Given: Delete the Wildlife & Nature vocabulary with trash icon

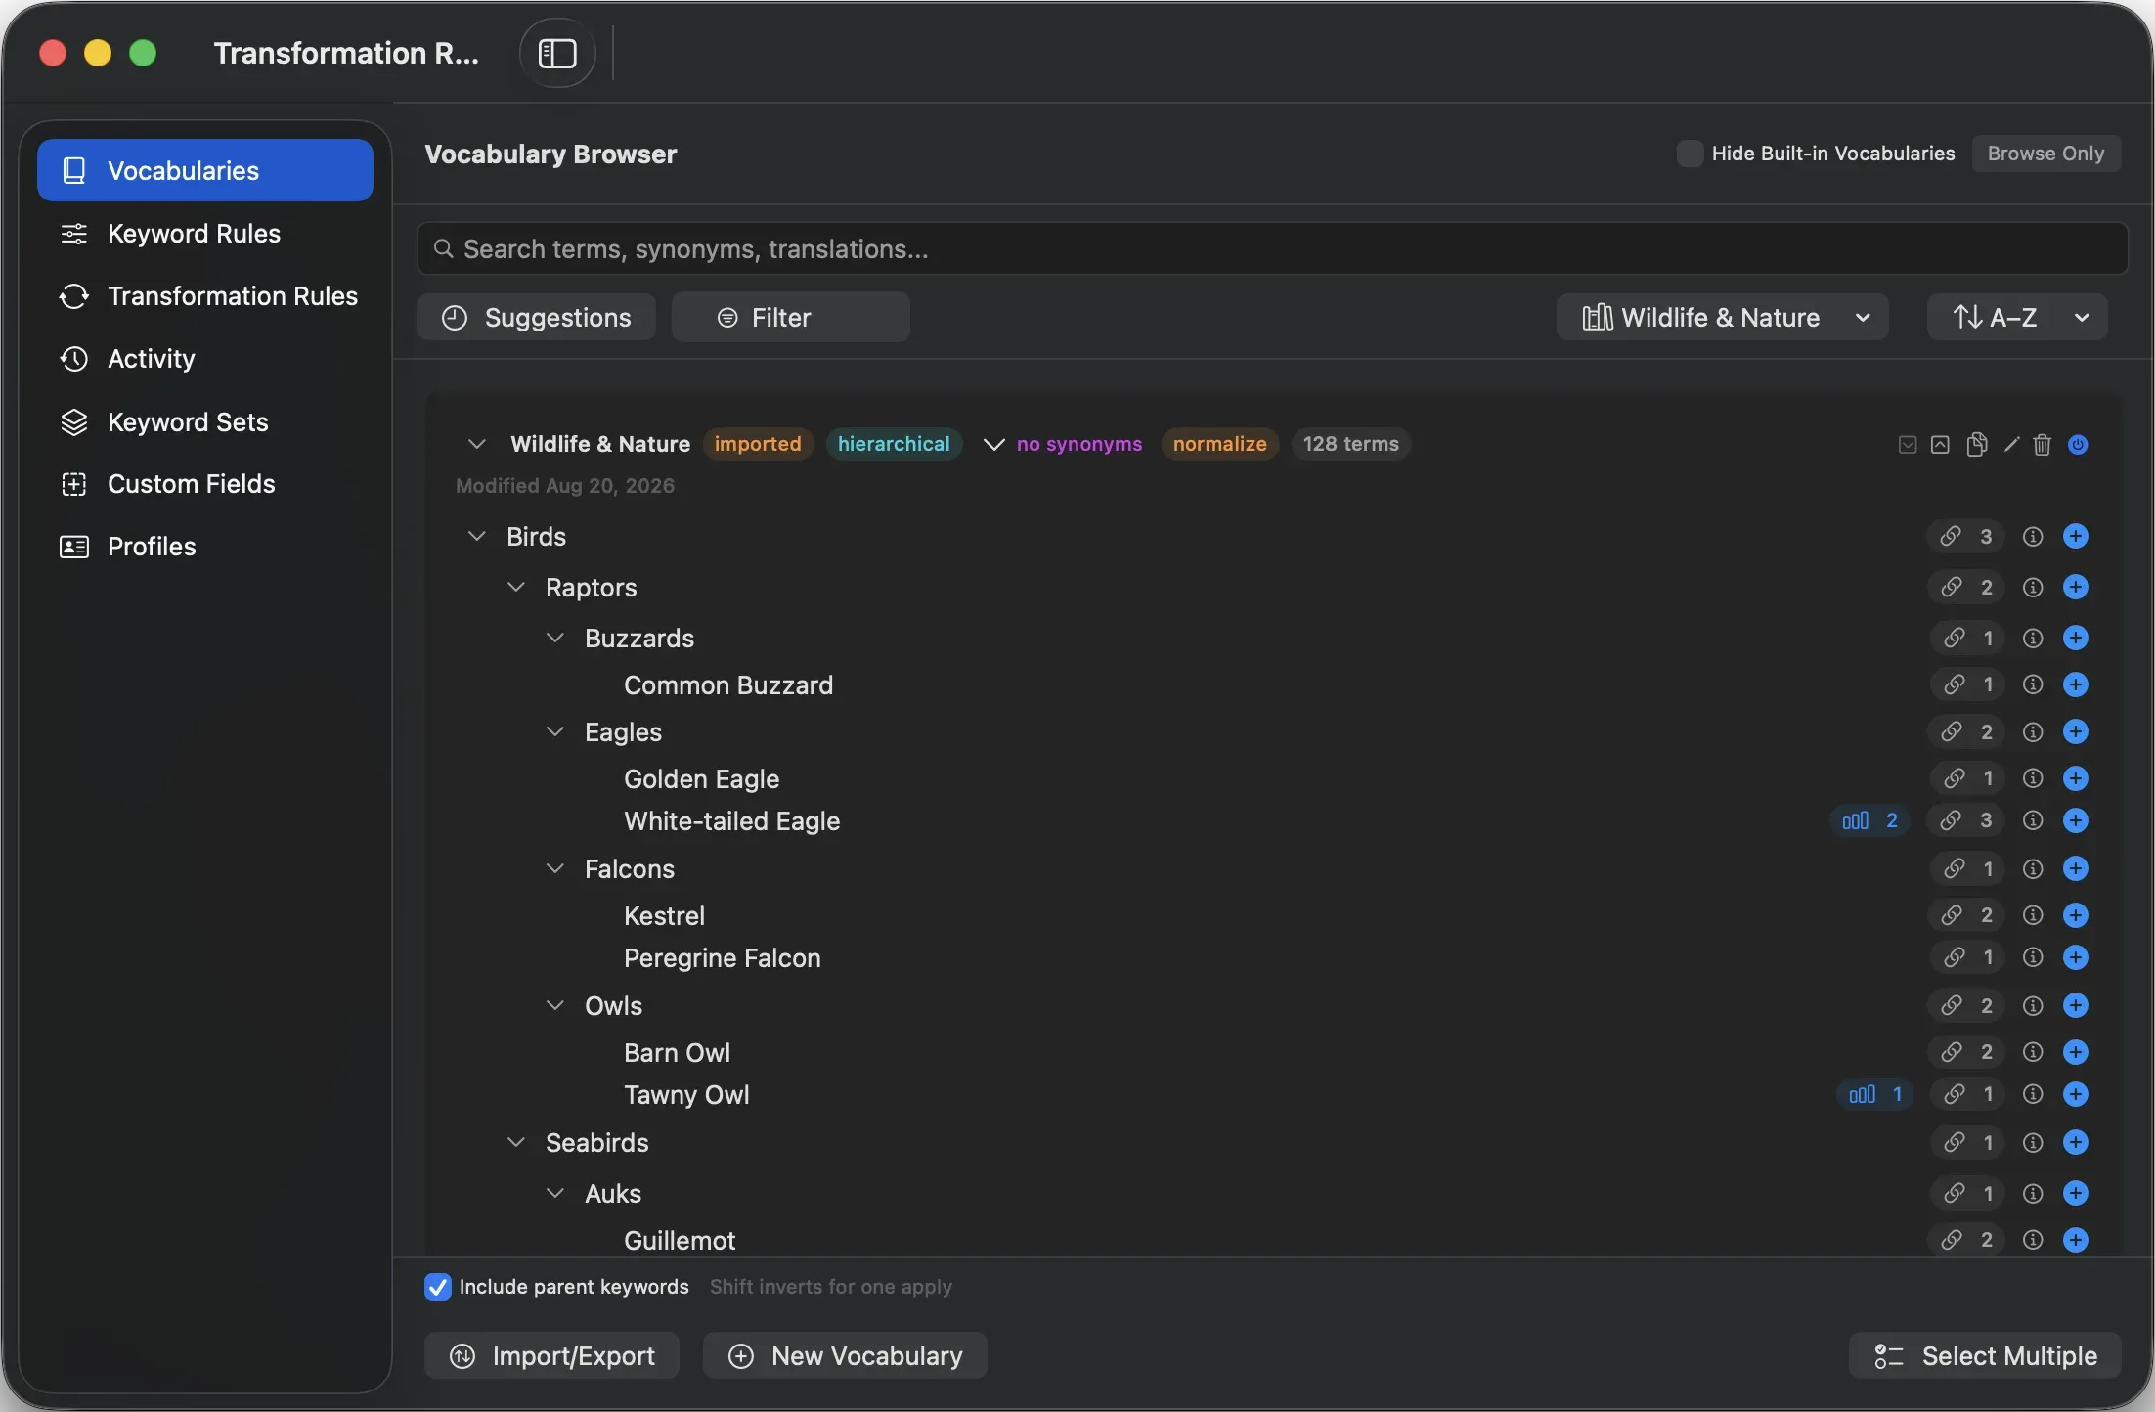Looking at the screenshot, I should pos(2043,445).
